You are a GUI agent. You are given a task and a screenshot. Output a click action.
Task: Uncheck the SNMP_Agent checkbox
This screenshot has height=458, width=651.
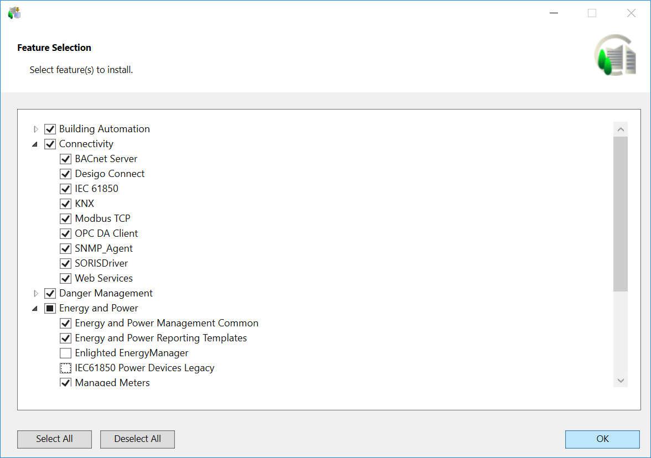point(66,248)
